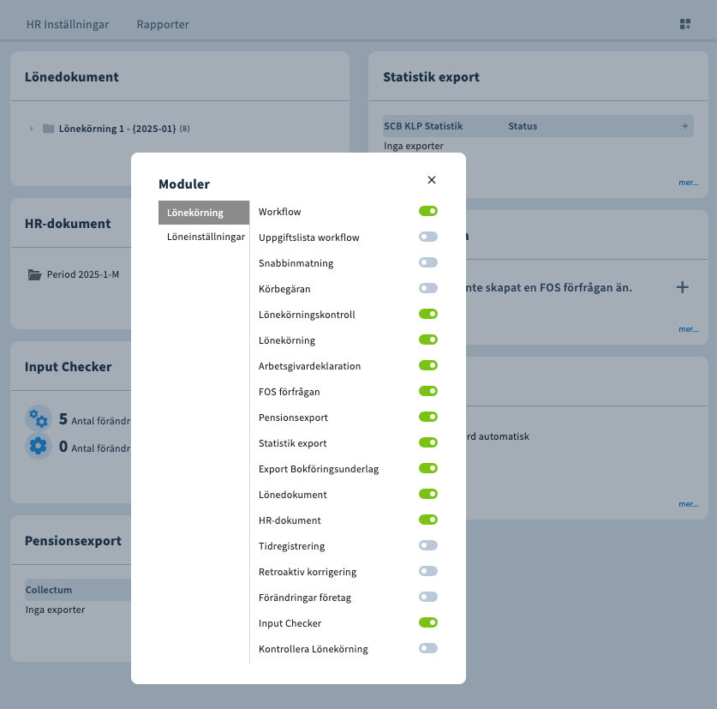Screen dimensions: 717x709
Task: Close the Moduler dialog
Action: click(432, 180)
